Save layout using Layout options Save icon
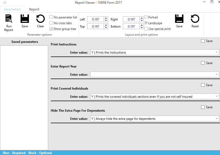Screen dimensions: 220x155 (x=179, y=19)
